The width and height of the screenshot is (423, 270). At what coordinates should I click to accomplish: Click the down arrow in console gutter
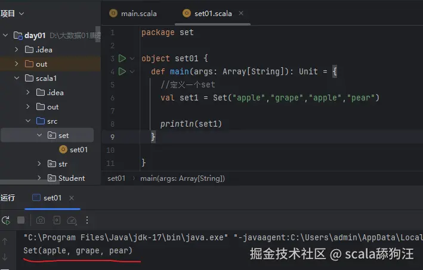tap(5, 257)
